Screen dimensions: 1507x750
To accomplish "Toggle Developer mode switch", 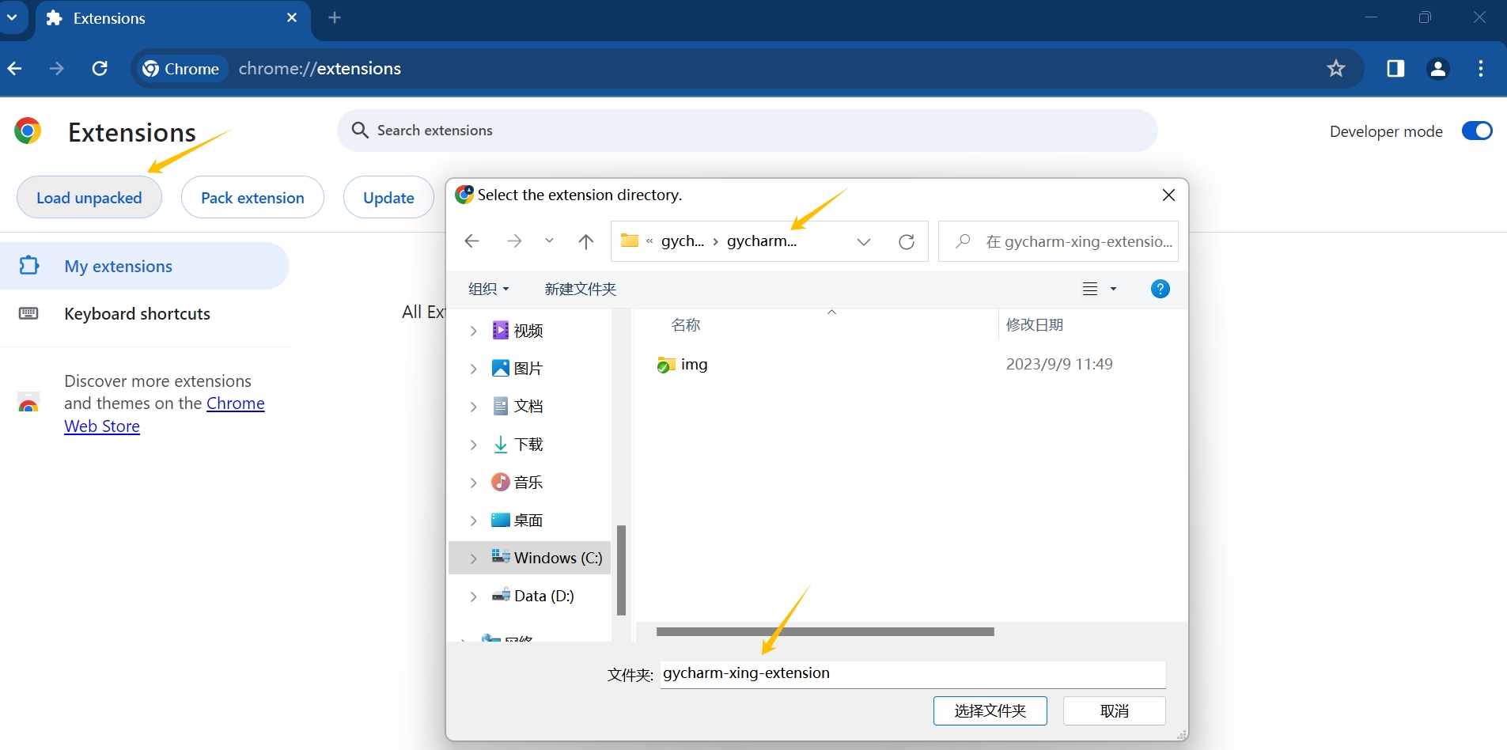I will pos(1477,131).
